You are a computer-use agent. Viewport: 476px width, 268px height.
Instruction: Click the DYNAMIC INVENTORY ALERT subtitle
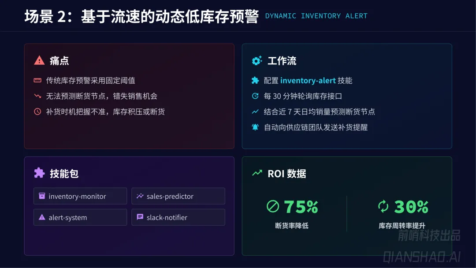tap(316, 16)
